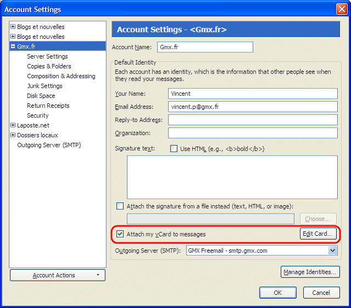Focus the Reply-to Address field
Screen dimensions: 351x308
pos(252,120)
